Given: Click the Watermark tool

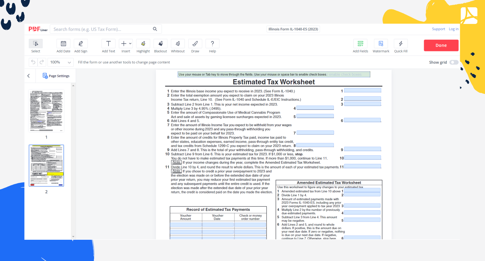Looking at the screenshot, I should pos(381,44).
